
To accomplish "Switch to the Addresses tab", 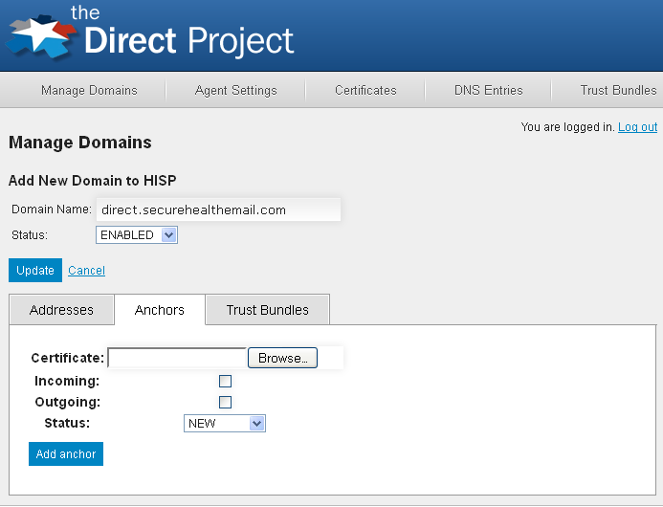I will [x=62, y=310].
